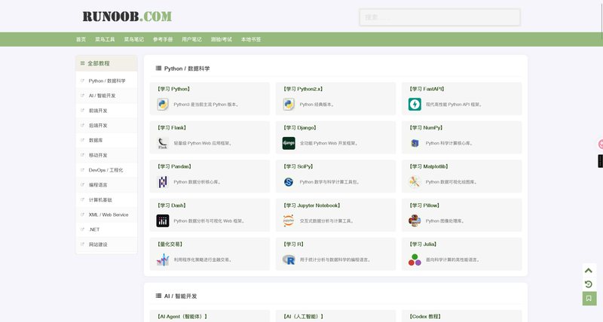
Task: Select XML / Web Service in sidebar
Action: pyautogui.click(x=106, y=215)
